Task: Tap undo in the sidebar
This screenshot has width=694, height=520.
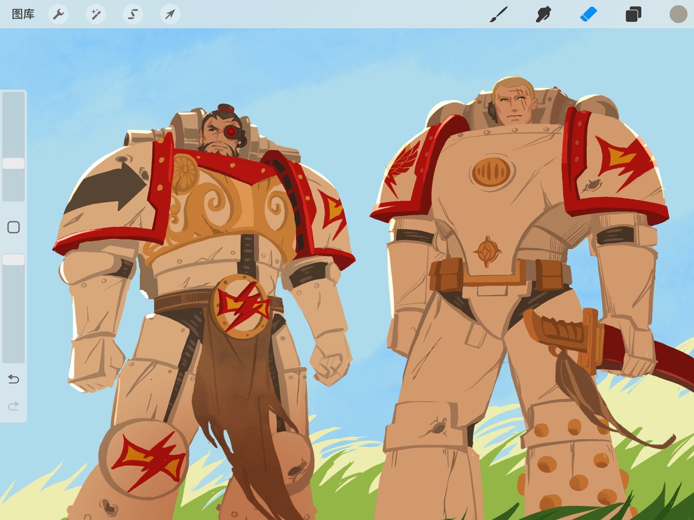Action: pyautogui.click(x=13, y=380)
